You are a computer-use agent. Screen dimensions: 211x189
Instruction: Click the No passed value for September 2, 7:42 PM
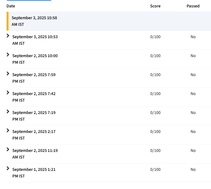tap(193, 94)
